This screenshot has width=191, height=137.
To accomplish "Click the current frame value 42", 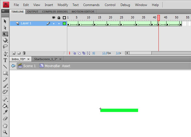I will [x=94, y=53].
